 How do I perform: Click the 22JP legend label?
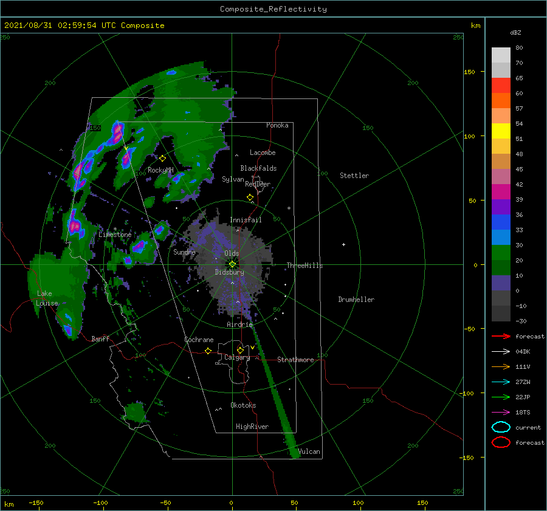coord(523,397)
